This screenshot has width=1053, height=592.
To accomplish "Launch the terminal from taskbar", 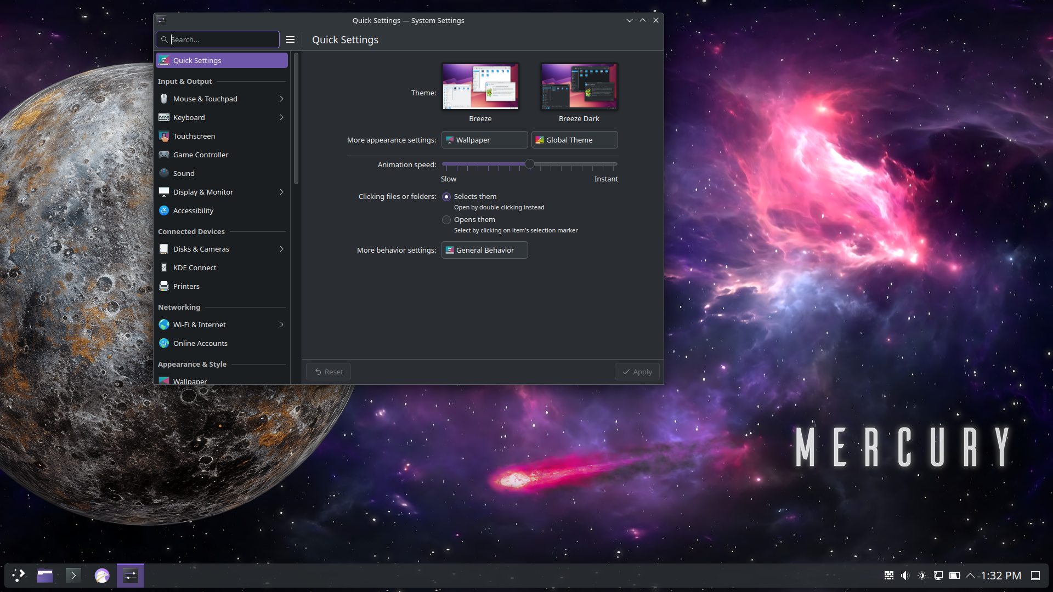I will coord(73,576).
